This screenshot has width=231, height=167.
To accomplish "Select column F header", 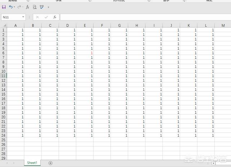I will [102, 25].
